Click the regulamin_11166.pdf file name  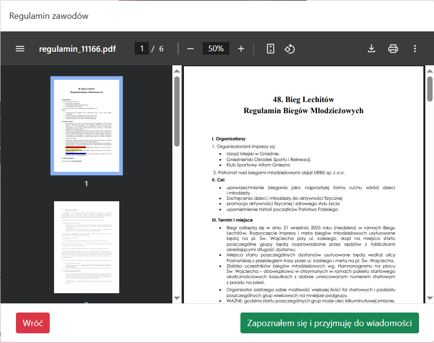78,49
